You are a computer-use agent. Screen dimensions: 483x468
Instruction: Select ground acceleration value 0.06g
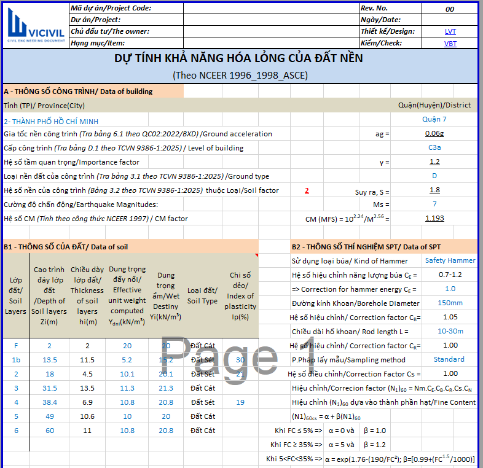pos(434,133)
